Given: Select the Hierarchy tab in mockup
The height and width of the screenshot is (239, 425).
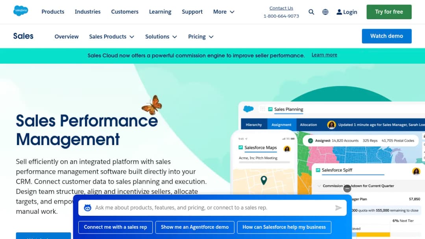Looking at the screenshot, I should click(x=254, y=125).
